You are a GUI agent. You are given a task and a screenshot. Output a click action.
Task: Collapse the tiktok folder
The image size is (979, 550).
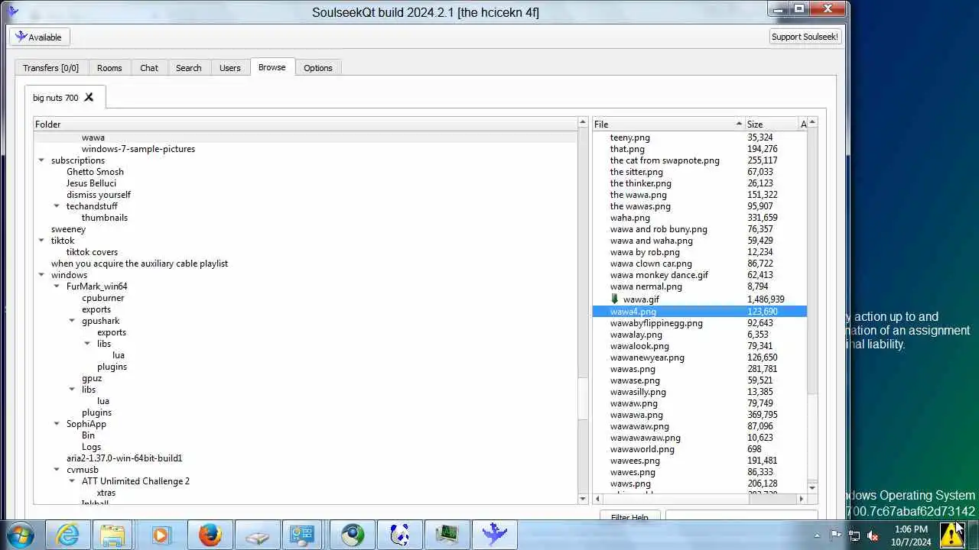[41, 241]
